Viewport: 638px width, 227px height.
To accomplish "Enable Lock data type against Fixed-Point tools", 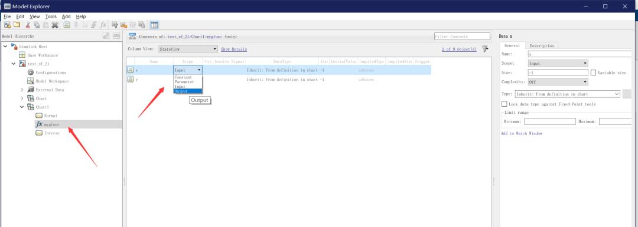I will [505, 104].
